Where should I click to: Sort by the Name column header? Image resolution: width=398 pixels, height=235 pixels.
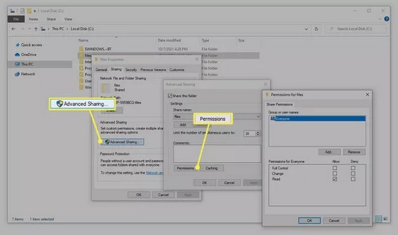click(x=83, y=40)
